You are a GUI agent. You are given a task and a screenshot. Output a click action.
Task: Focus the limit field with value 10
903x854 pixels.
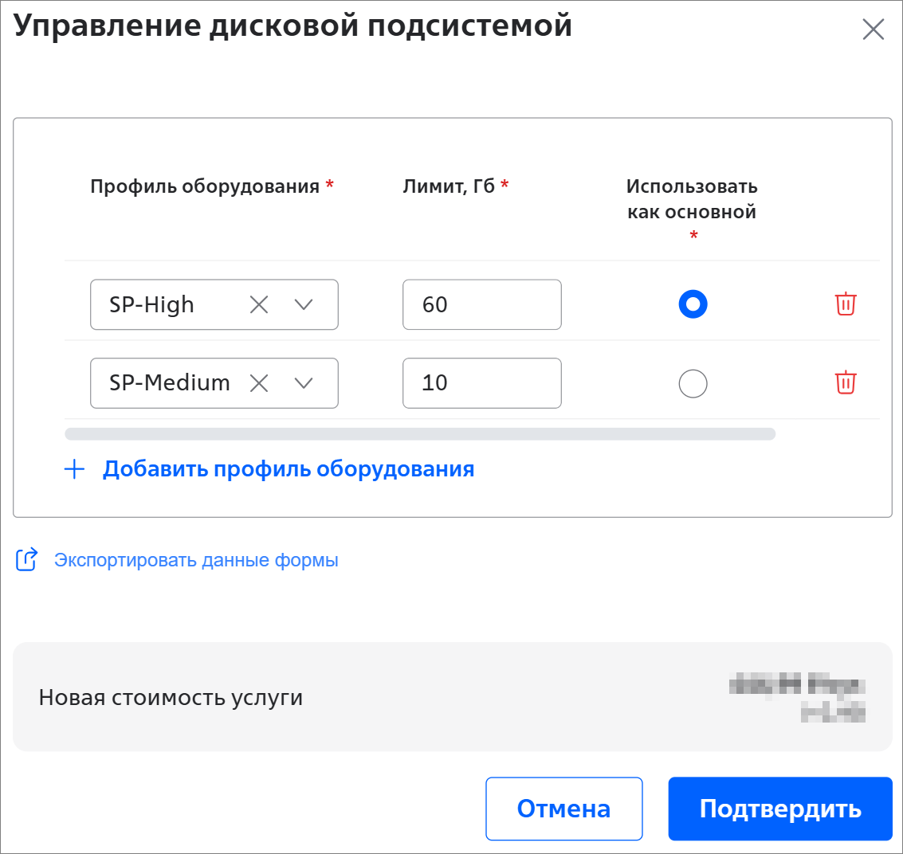[x=482, y=383]
